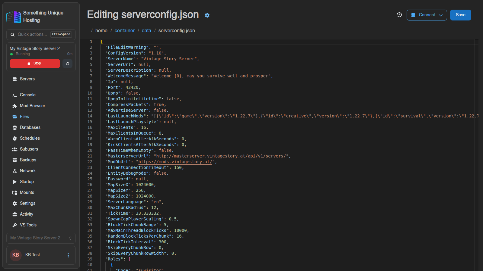Viewport: 483px width, 271px height.
Task: Go to Backups
Action: 41,160
